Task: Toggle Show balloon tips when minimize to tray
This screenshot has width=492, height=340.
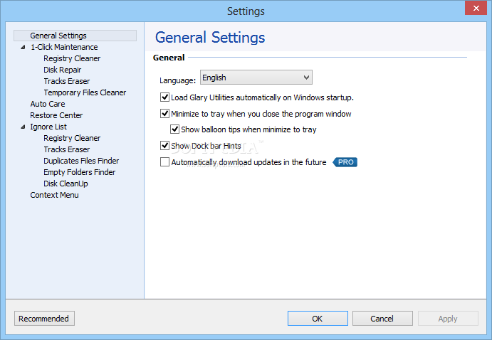Action: (174, 129)
